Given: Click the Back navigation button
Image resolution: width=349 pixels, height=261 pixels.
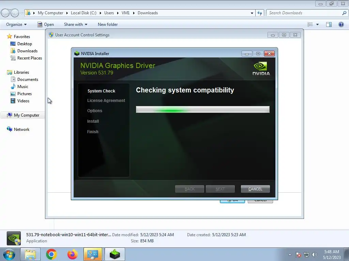Looking at the screenshot, I should coord(5,13).
